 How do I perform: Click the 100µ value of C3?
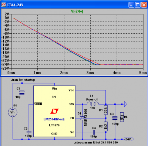coord(115,124)
